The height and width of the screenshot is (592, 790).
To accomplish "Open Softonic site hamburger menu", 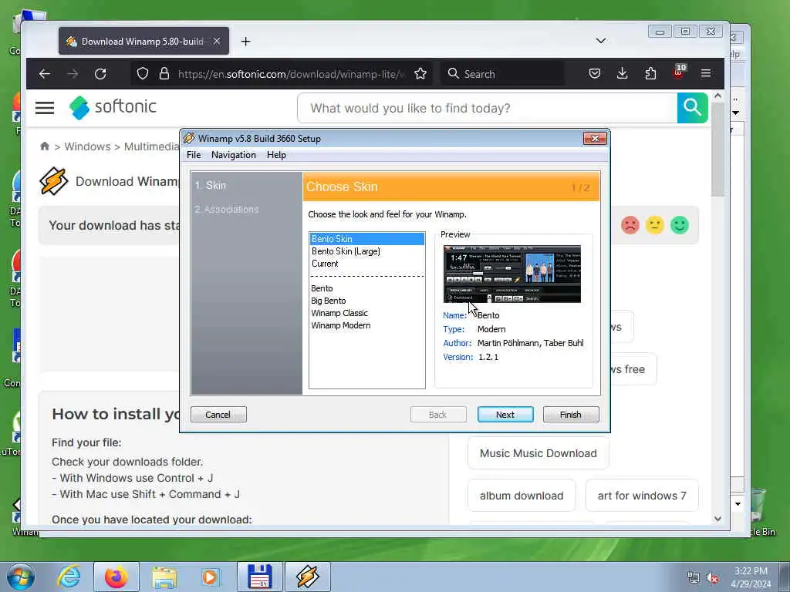I will click(45, 108).
